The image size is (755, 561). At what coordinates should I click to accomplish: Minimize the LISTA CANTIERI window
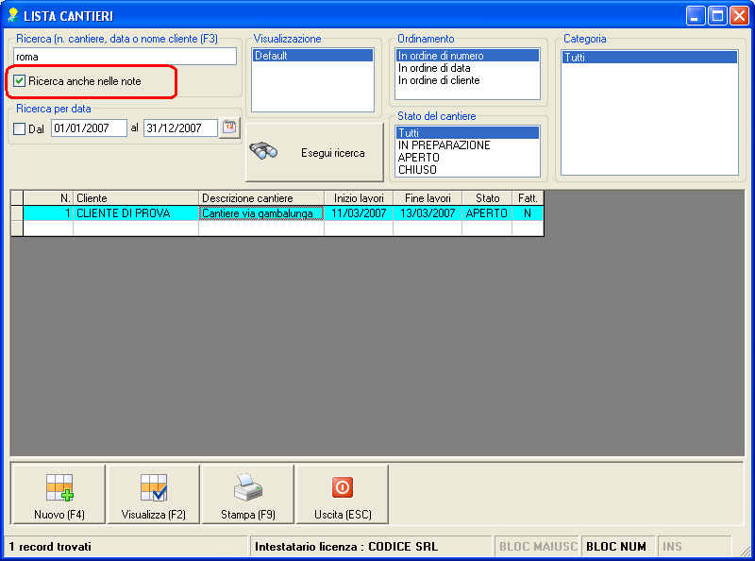coord(696,16)
